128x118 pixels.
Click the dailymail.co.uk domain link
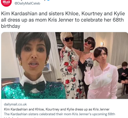point(15,104)
